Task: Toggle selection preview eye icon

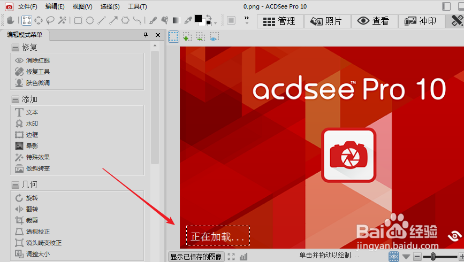Action: (x=214, y=37)
